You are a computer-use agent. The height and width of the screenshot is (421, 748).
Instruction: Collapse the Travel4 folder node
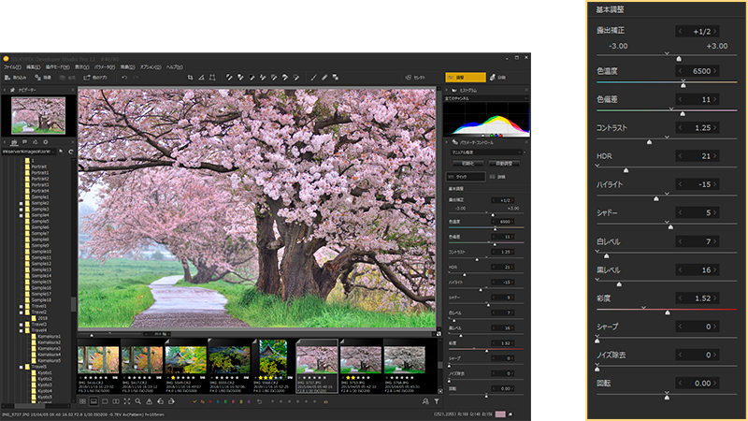(21, 330)
